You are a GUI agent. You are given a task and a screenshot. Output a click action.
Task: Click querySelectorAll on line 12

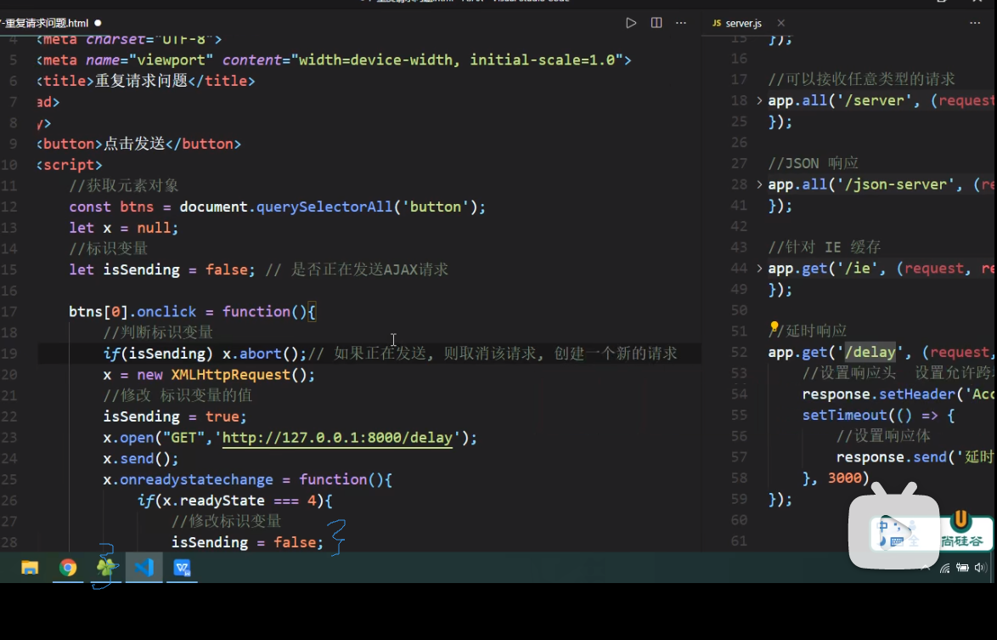point(324,207)
